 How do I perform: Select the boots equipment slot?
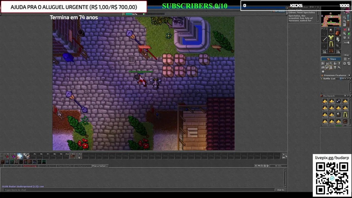point(331,50)
